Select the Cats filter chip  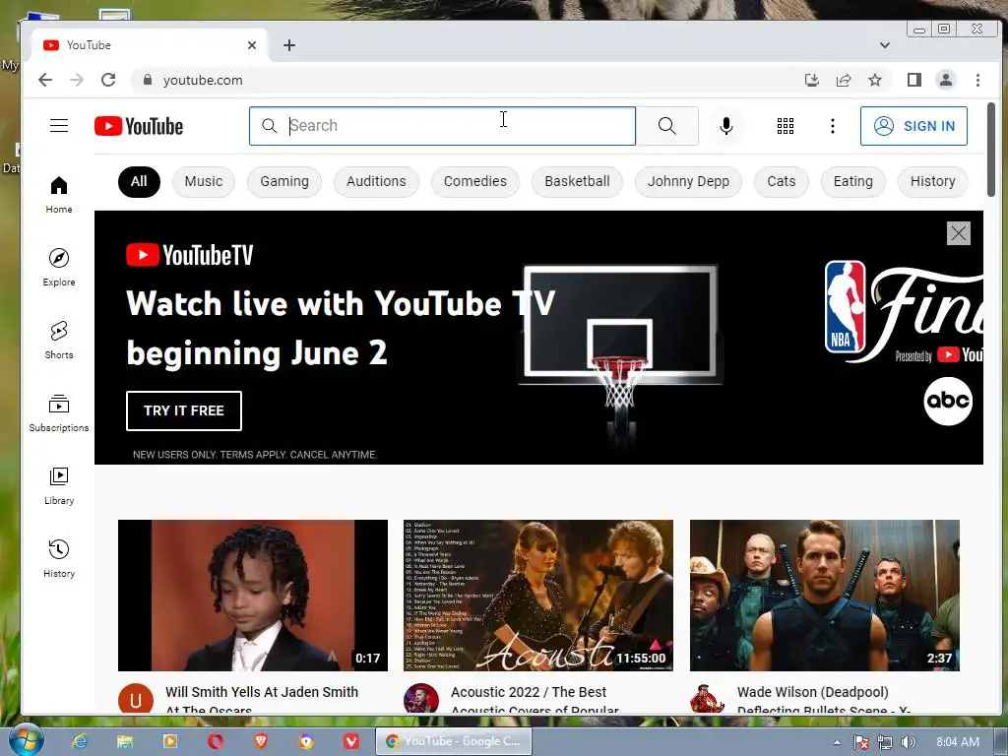coord(781,181)
